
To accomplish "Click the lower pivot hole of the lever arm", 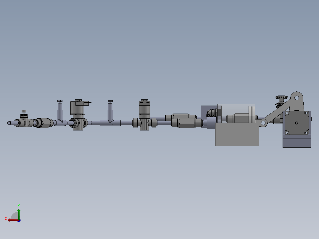I will tap(263, 123).
